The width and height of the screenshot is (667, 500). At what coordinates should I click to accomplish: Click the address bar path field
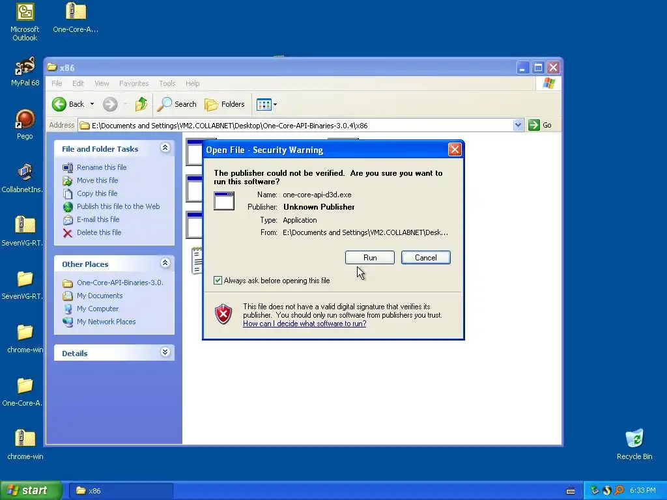(x=296, y=126)
